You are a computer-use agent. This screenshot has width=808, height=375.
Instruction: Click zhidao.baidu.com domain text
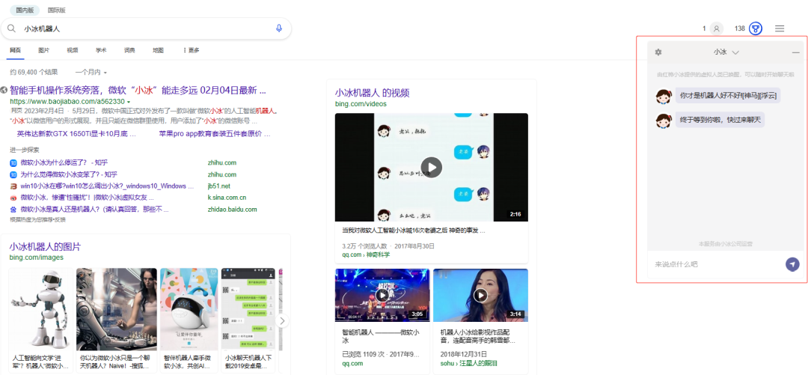point(233,210)
